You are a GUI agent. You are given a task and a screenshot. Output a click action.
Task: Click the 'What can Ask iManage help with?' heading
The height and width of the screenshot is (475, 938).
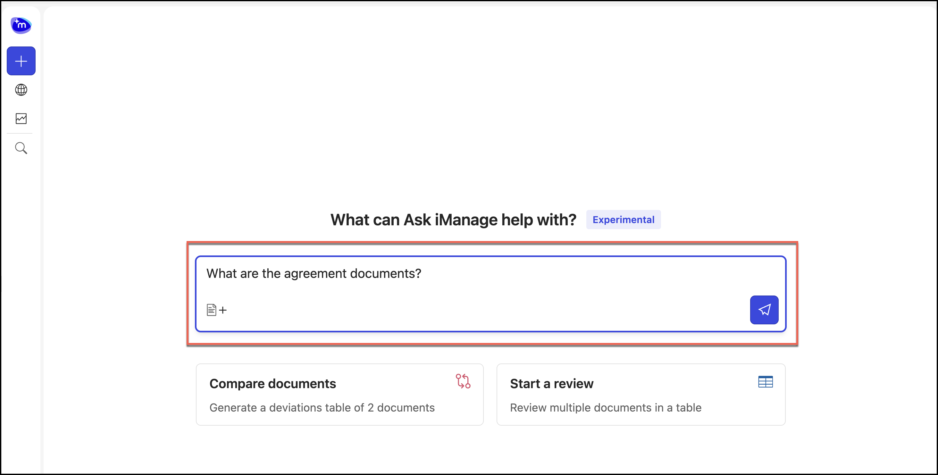[453, 220]
